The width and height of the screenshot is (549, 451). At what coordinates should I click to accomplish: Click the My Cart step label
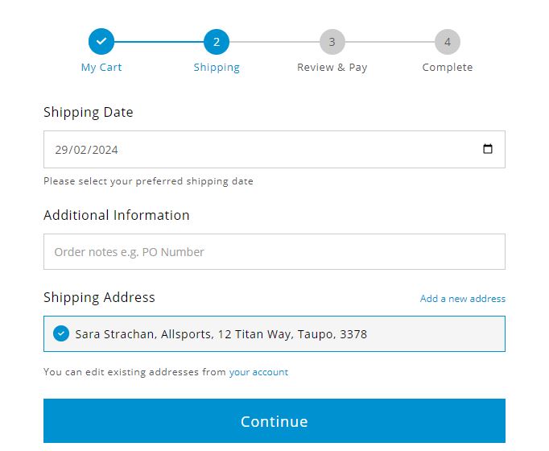click(101, 67)
